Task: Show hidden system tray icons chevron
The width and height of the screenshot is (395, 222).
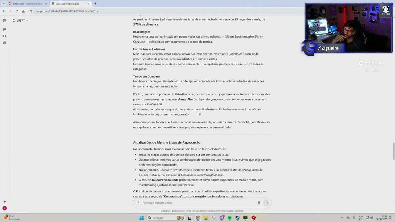Action: [x=342, y=218]
